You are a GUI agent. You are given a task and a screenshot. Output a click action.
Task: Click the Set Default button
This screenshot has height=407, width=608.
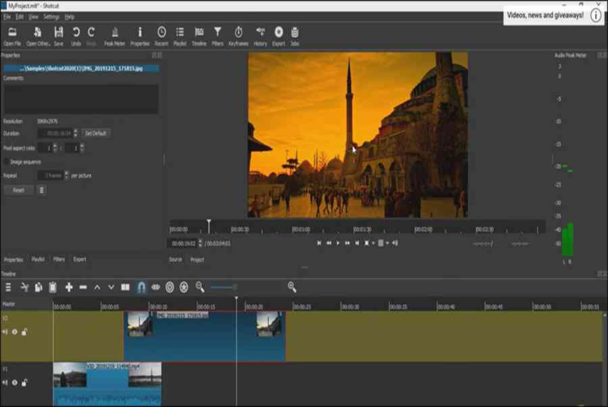click(96, 134)
